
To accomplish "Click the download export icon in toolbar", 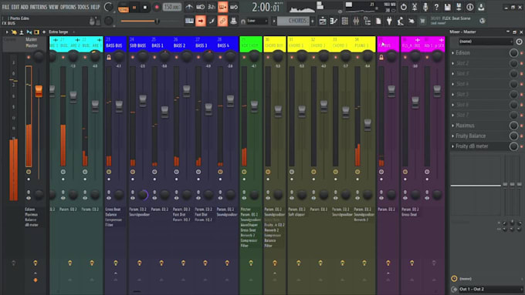I will (x=481, y=7).
